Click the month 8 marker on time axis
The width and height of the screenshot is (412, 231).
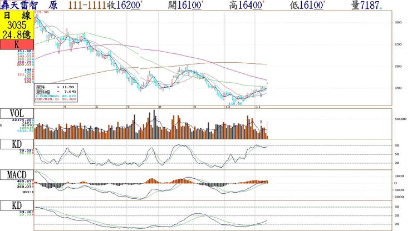click(160, 107)
